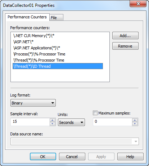149x166 pixels.
Task: Decrease Maximum samples with down arrow
Action: (135, 124)
